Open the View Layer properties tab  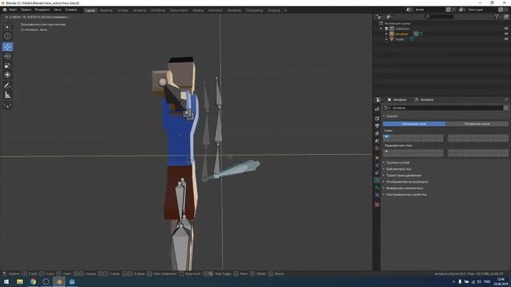(377, 133)
